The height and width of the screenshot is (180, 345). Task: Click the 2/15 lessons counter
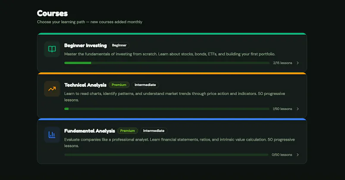click(x=282, y=63)
